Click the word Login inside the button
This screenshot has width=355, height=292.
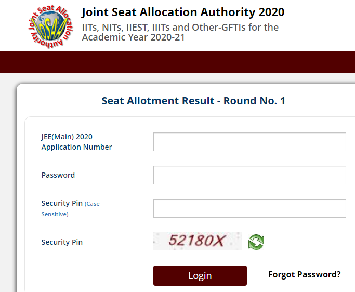click(x=200, y=276)
